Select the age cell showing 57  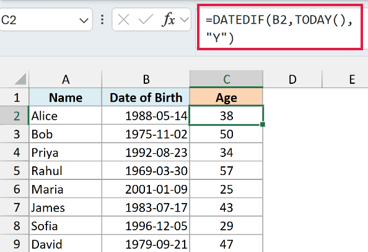pyautogui.click(x=226, y=171)
